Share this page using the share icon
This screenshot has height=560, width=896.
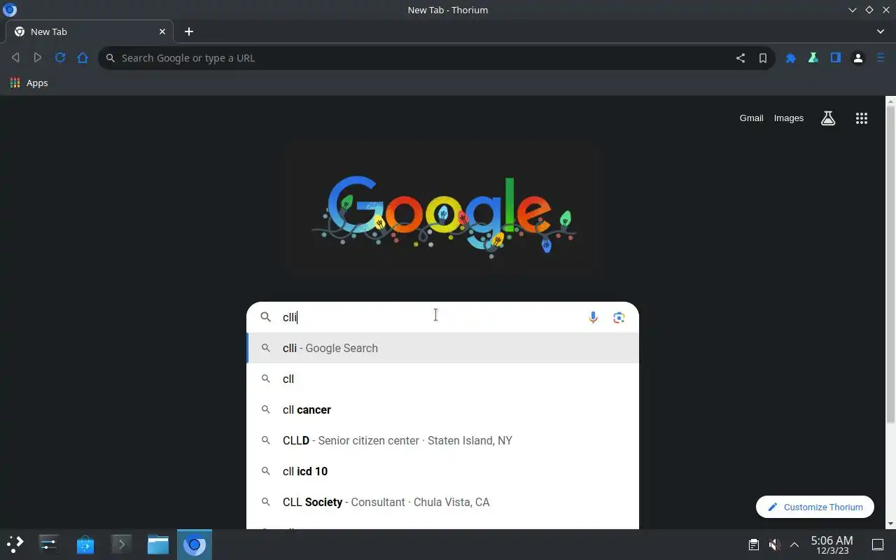[741, 58]
